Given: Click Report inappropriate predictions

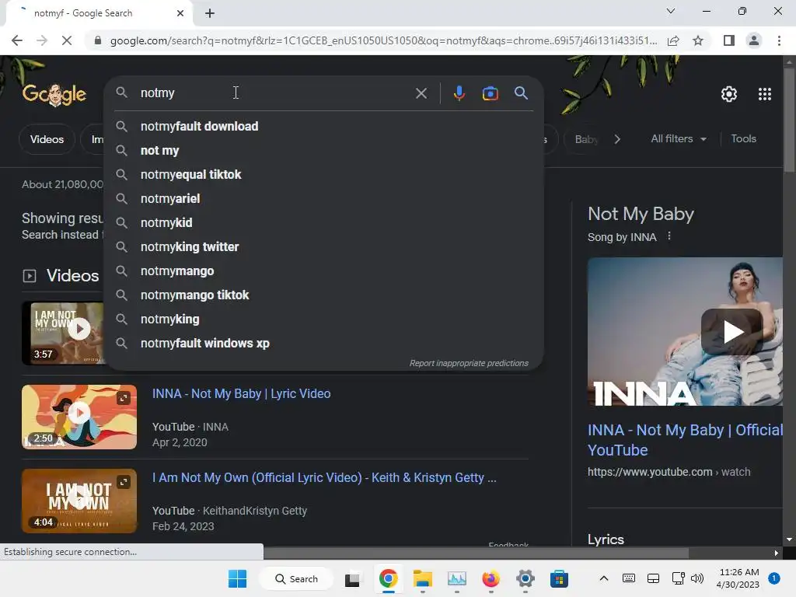Looking at the screenshot, I should (469, 363).
